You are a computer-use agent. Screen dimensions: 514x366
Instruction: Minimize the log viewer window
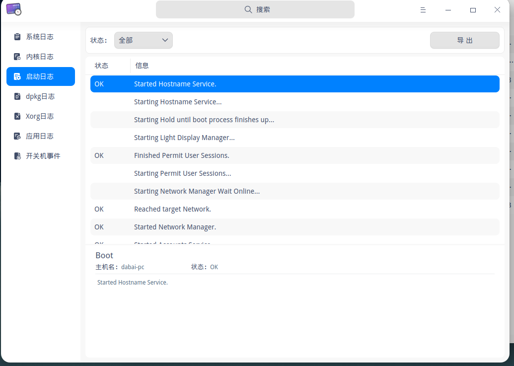[x=448, y=10]
